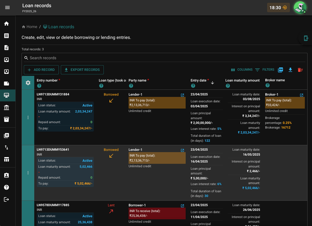Open the add-to-library plus sidebar icon
This screenshot has height=226, width=312.
(6, 135)
